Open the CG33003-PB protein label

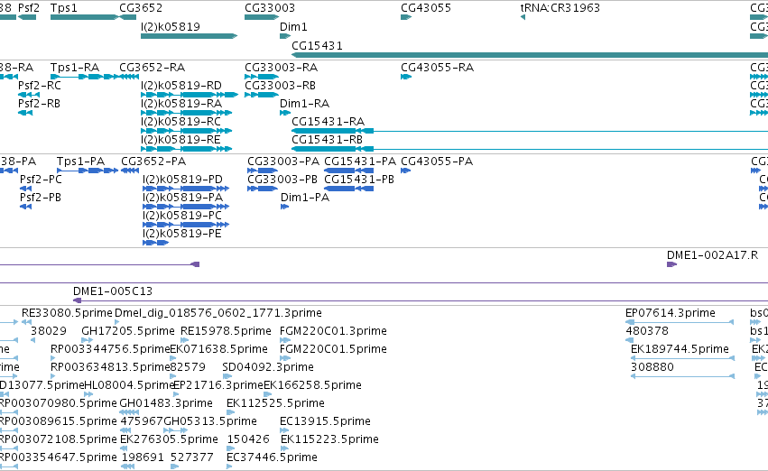[x=282, y=180]
